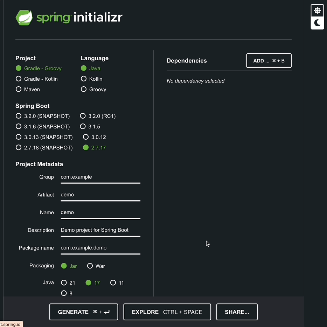This screenshot has height=327, width=327.
Task: Click the GENERATE button
Action: coord(84,312)
